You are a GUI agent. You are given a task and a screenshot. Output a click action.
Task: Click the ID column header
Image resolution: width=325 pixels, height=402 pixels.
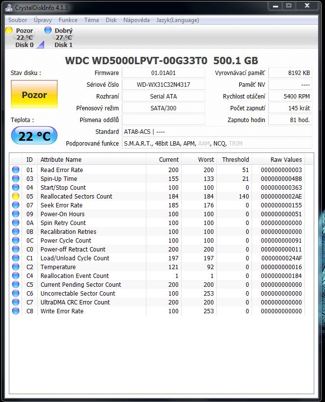tap(30, 159)
